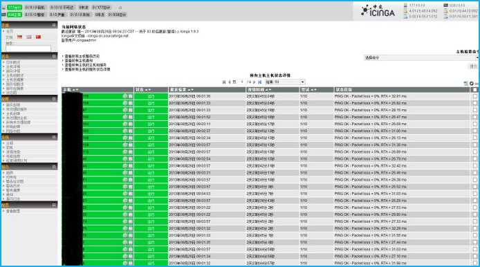
Task: Open 检查调度队列 in sidebar menu
Action: tap(17, 160)
